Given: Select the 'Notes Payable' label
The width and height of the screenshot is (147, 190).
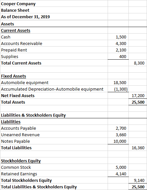Looking at the screenshot, I should pos(16,141).
